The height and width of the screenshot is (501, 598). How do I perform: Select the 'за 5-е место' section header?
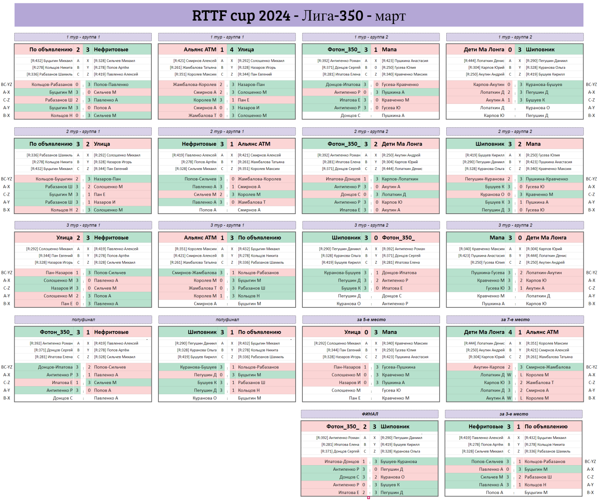[371, 319]
